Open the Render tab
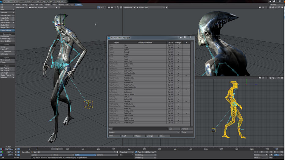The image size is (285, 160). tap(47, 5)
